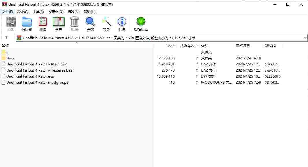The height and width of the screenshot is (167, 308).
Task: Click size value 413
Action: tap(171, 82)
